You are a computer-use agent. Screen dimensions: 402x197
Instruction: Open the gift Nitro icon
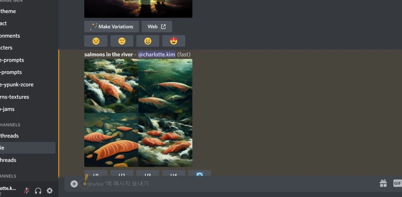(383, 183)
